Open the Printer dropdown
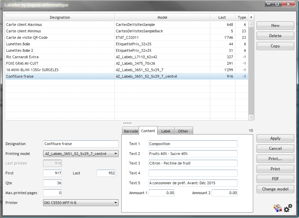 coord(81,203)
